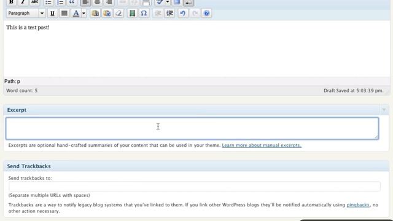Apply strikethrough with the ABC button
Viewport: 393px width, 221px height.
34,2
